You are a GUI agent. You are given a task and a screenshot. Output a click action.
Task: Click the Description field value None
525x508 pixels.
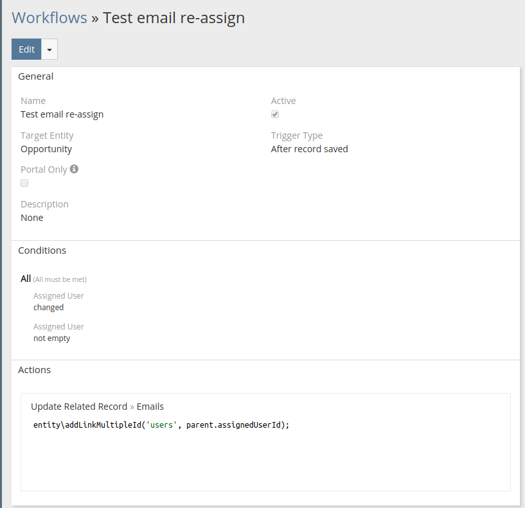pos(32,218)
